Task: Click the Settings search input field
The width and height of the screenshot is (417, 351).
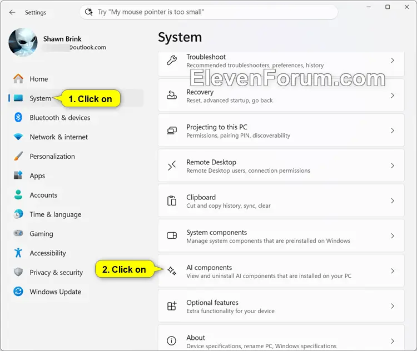Action: [x=209, y=12]
